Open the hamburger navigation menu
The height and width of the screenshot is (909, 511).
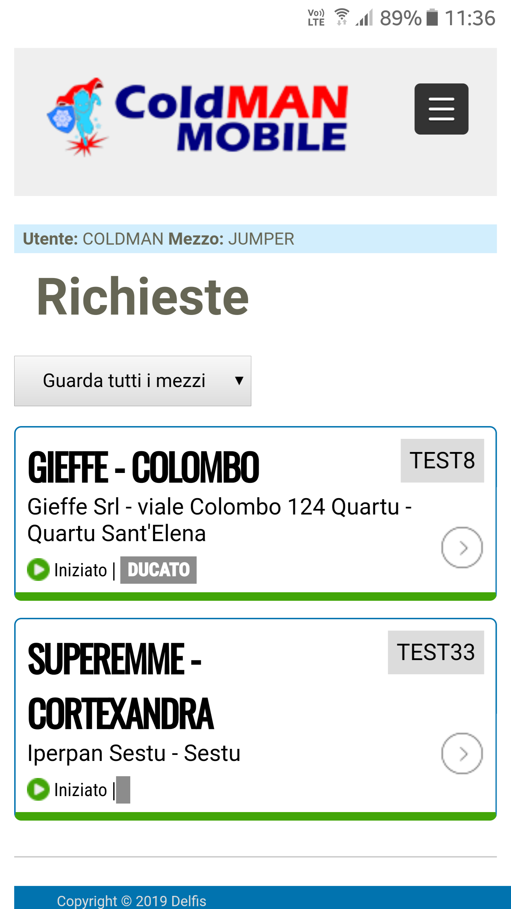441,109
